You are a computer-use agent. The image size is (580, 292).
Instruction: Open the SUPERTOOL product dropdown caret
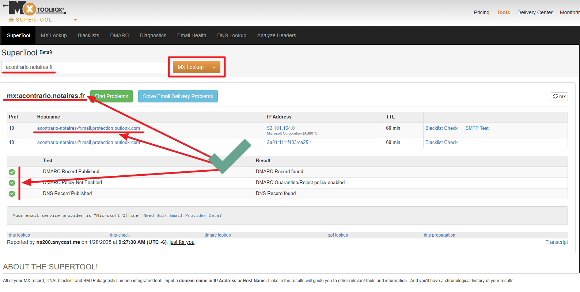pyautogui.click(x=75, y=20)
